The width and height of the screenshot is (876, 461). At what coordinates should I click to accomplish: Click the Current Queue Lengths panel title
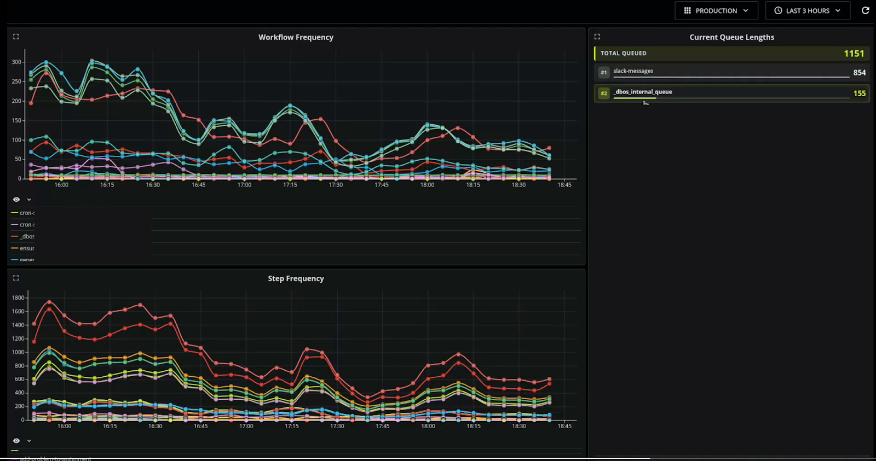[x=731, y=37]
